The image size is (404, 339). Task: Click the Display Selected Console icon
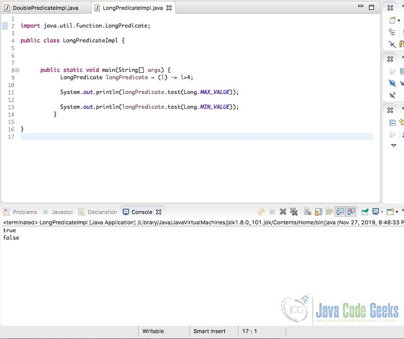[375, 212]
